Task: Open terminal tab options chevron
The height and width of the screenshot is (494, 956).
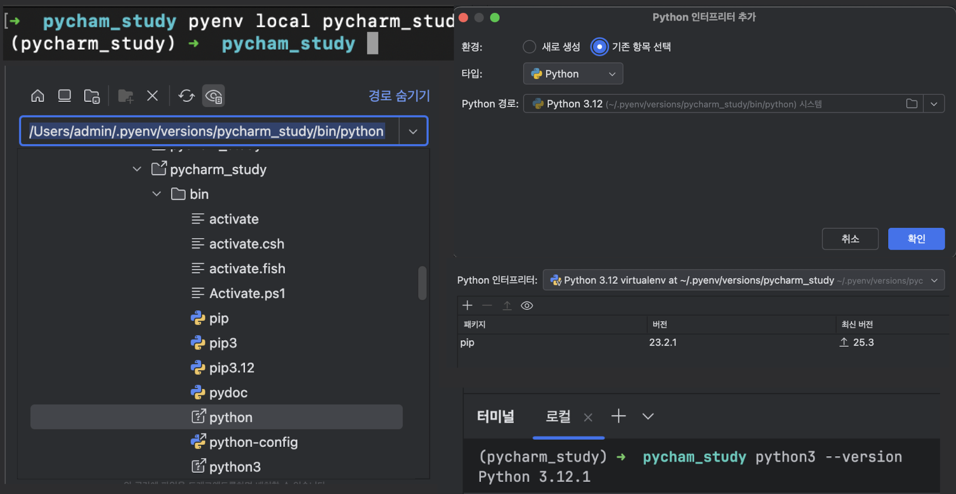Action: [x=648, y=416]
